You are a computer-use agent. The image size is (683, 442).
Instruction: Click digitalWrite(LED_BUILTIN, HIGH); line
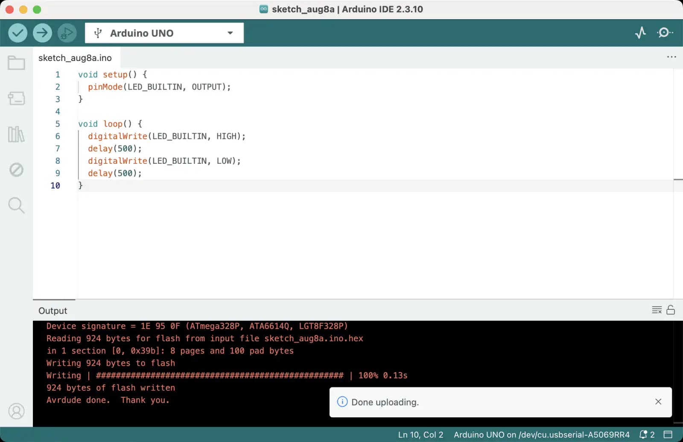[166, 137]
